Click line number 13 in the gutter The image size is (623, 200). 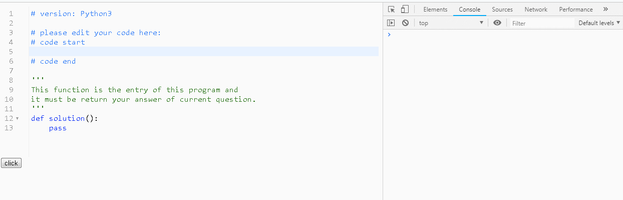[x=9, y=128]
